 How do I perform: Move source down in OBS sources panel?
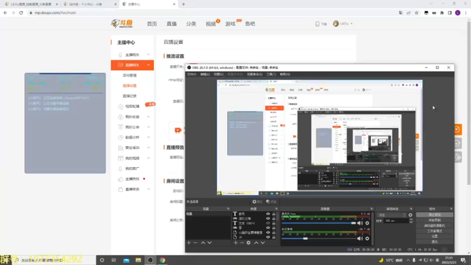tap(263, 243)
